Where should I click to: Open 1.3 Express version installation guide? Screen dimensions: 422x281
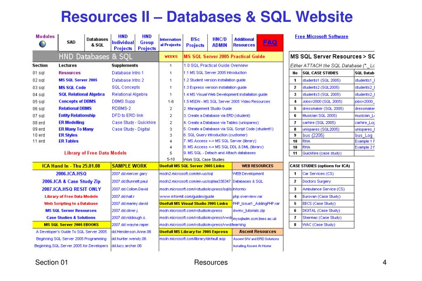(215, 87)
